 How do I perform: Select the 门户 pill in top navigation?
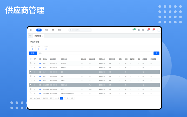tap(39, 30)
